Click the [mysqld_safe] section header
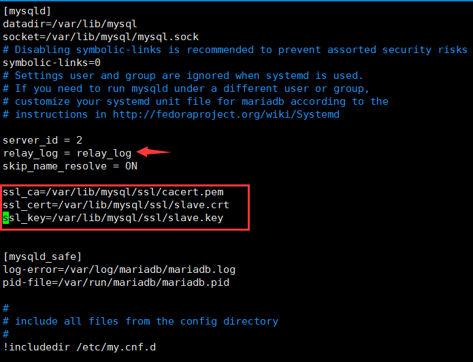Viewport: 473px width, 362px height. [42, 257]
